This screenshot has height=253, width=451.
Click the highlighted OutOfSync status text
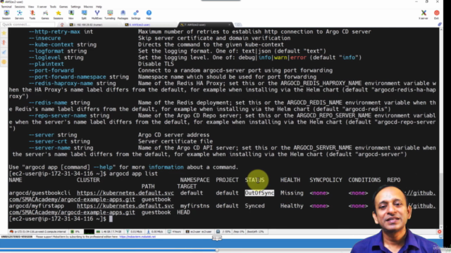[x=259, y=193]
